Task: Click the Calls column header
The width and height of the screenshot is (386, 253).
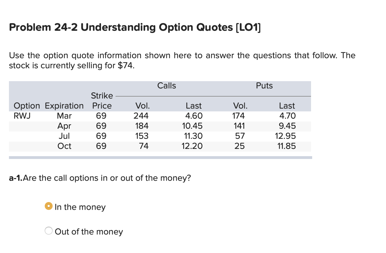Action: 167,86
